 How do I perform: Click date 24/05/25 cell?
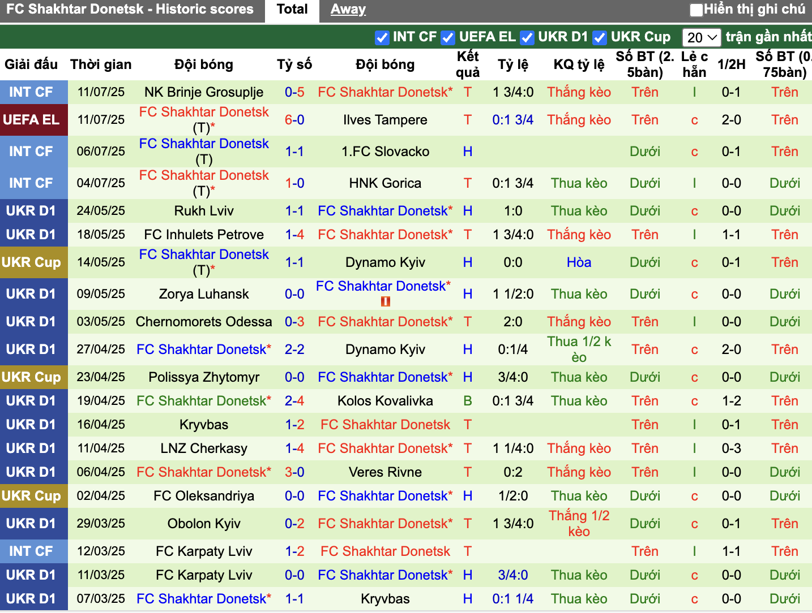pyautogui.click(x=101, y=211)
